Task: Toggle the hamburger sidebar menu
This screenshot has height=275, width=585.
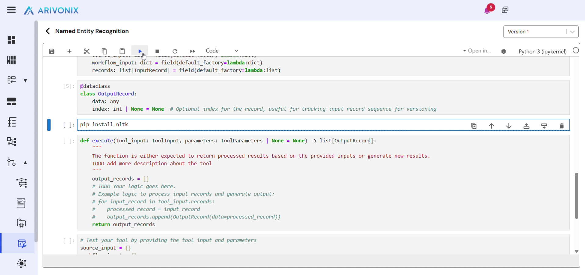Action: tap(11, 10)
